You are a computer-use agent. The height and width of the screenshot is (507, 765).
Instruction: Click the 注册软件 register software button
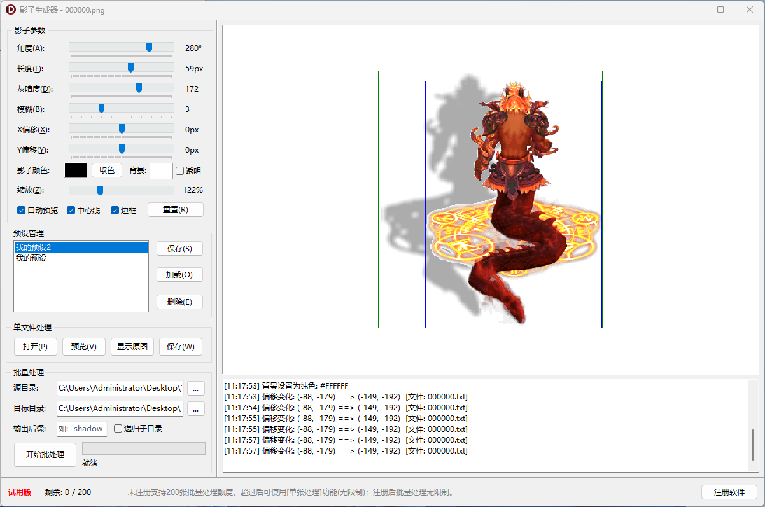729,492
